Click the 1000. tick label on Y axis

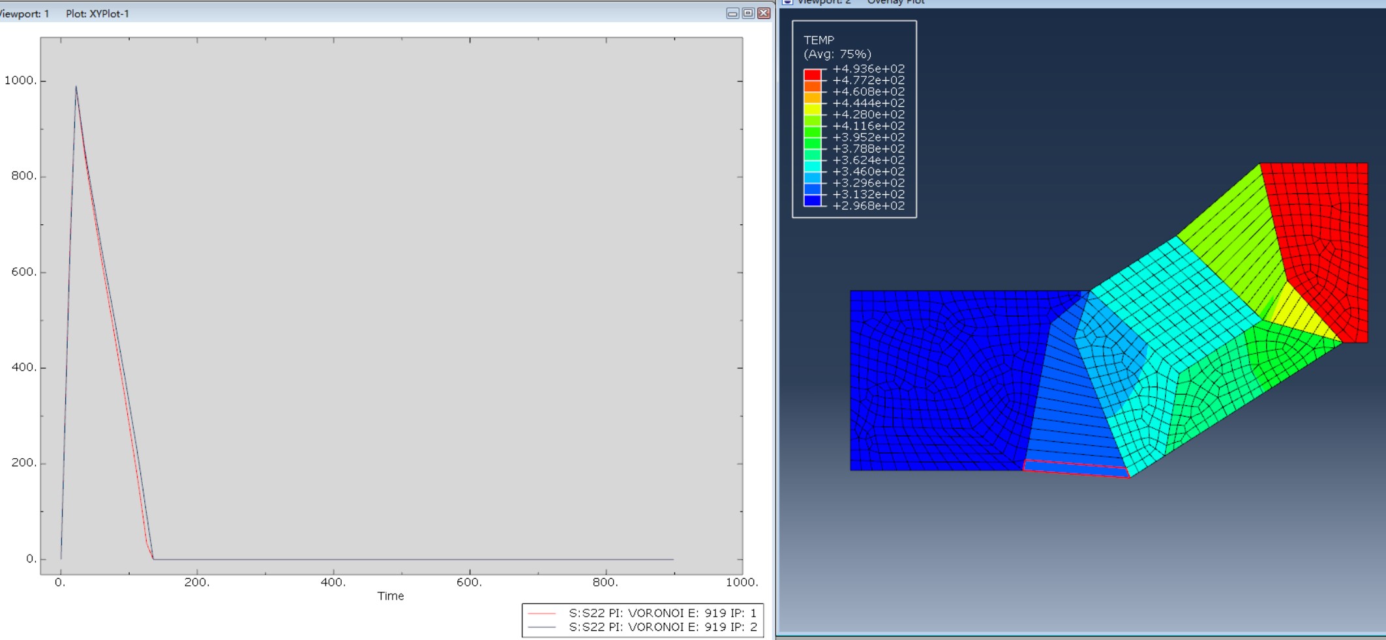(x=20, y=81)
